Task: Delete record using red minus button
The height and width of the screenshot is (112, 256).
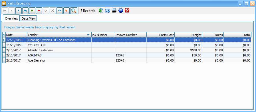Action: (x=39, y=11)
